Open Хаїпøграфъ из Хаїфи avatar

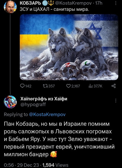[x=10, y=102]
